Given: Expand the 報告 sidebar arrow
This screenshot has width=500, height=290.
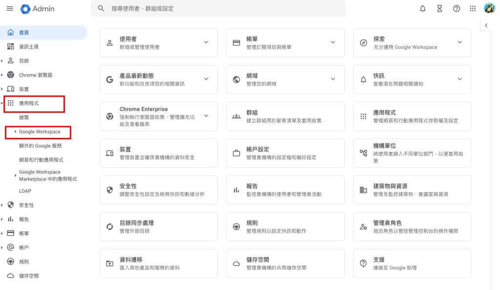Looking at the screenshot, I should pos(2,220).
